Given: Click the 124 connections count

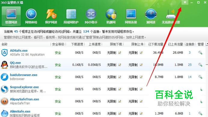Looking at the screenshot, I should [86, 31].
